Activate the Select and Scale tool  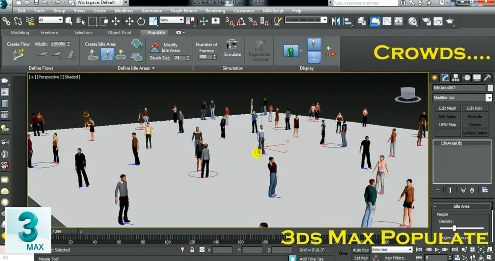pyautogui.click(x=153, y=21)
